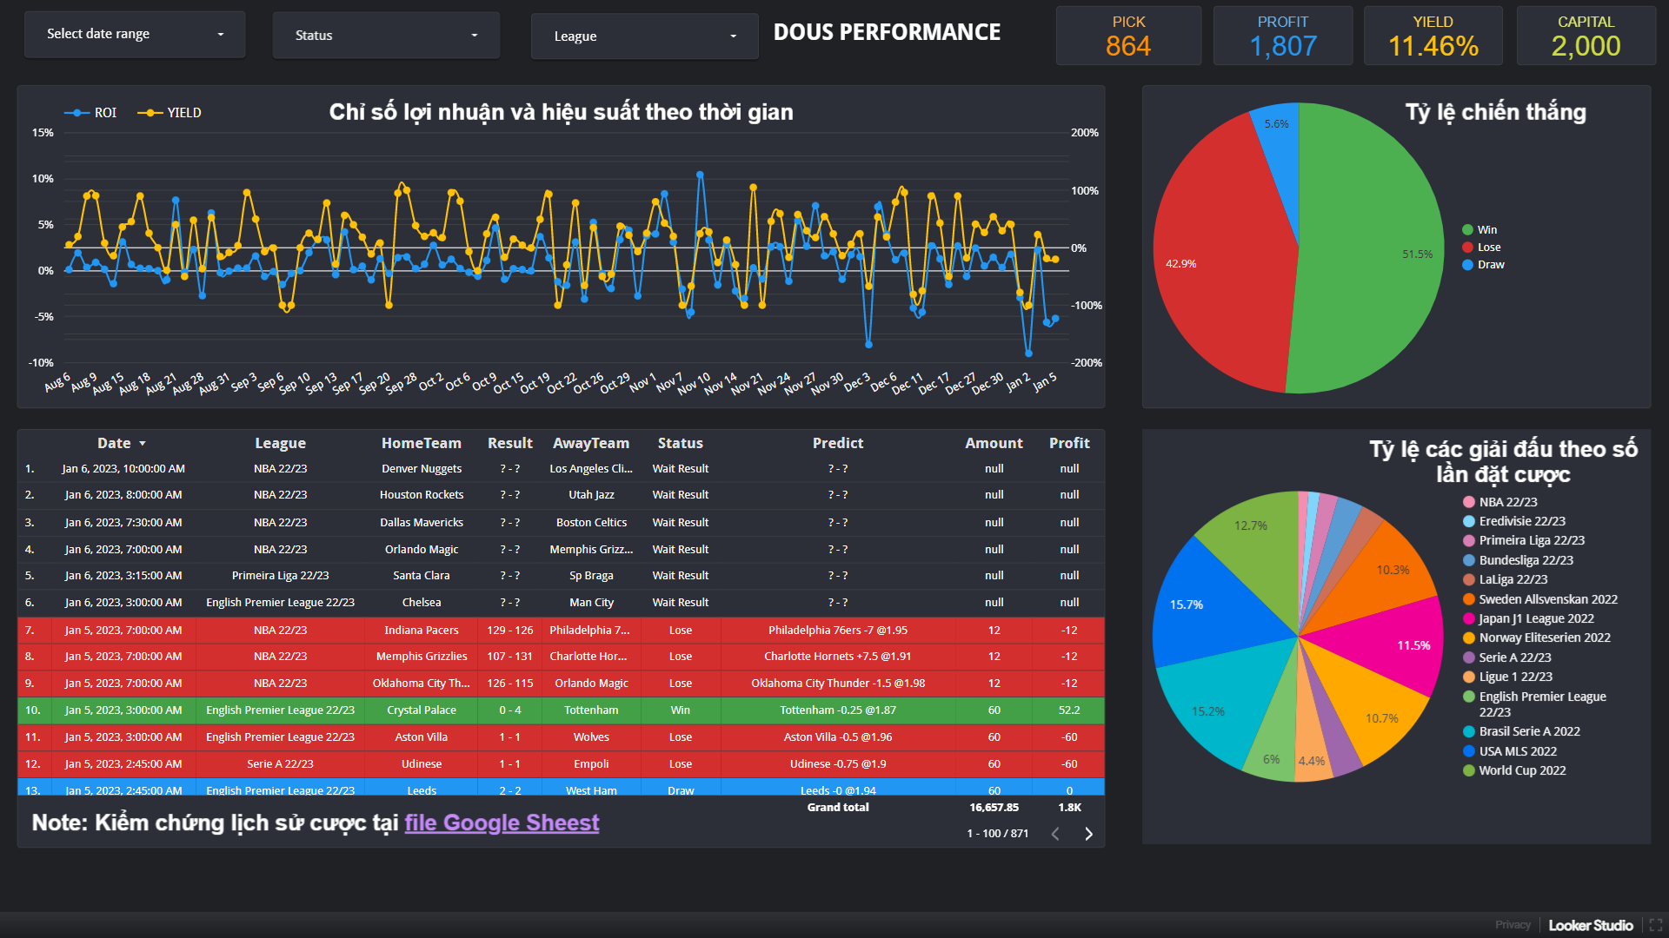Click the YIELD legend marker
Screen dimensions: 1669x938
click(x=150, y=113)
